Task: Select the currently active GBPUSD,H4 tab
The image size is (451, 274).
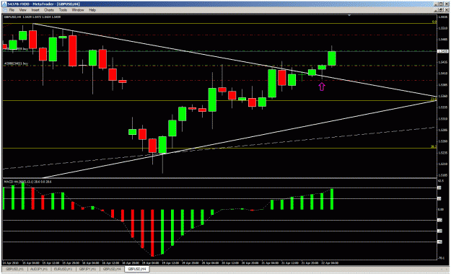Action: (x=137, y=269)
